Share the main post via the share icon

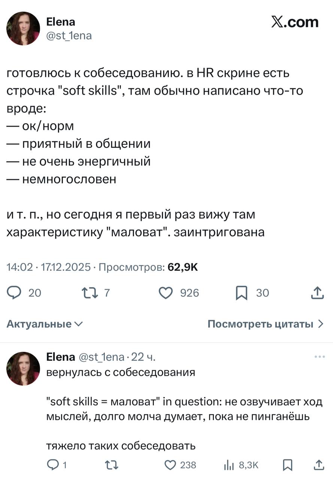click(317, 293)
